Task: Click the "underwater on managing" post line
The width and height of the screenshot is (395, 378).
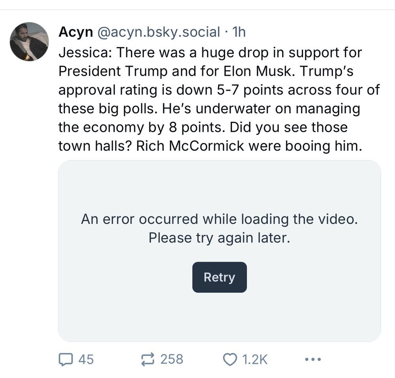Action: click(x=209, y=109)
